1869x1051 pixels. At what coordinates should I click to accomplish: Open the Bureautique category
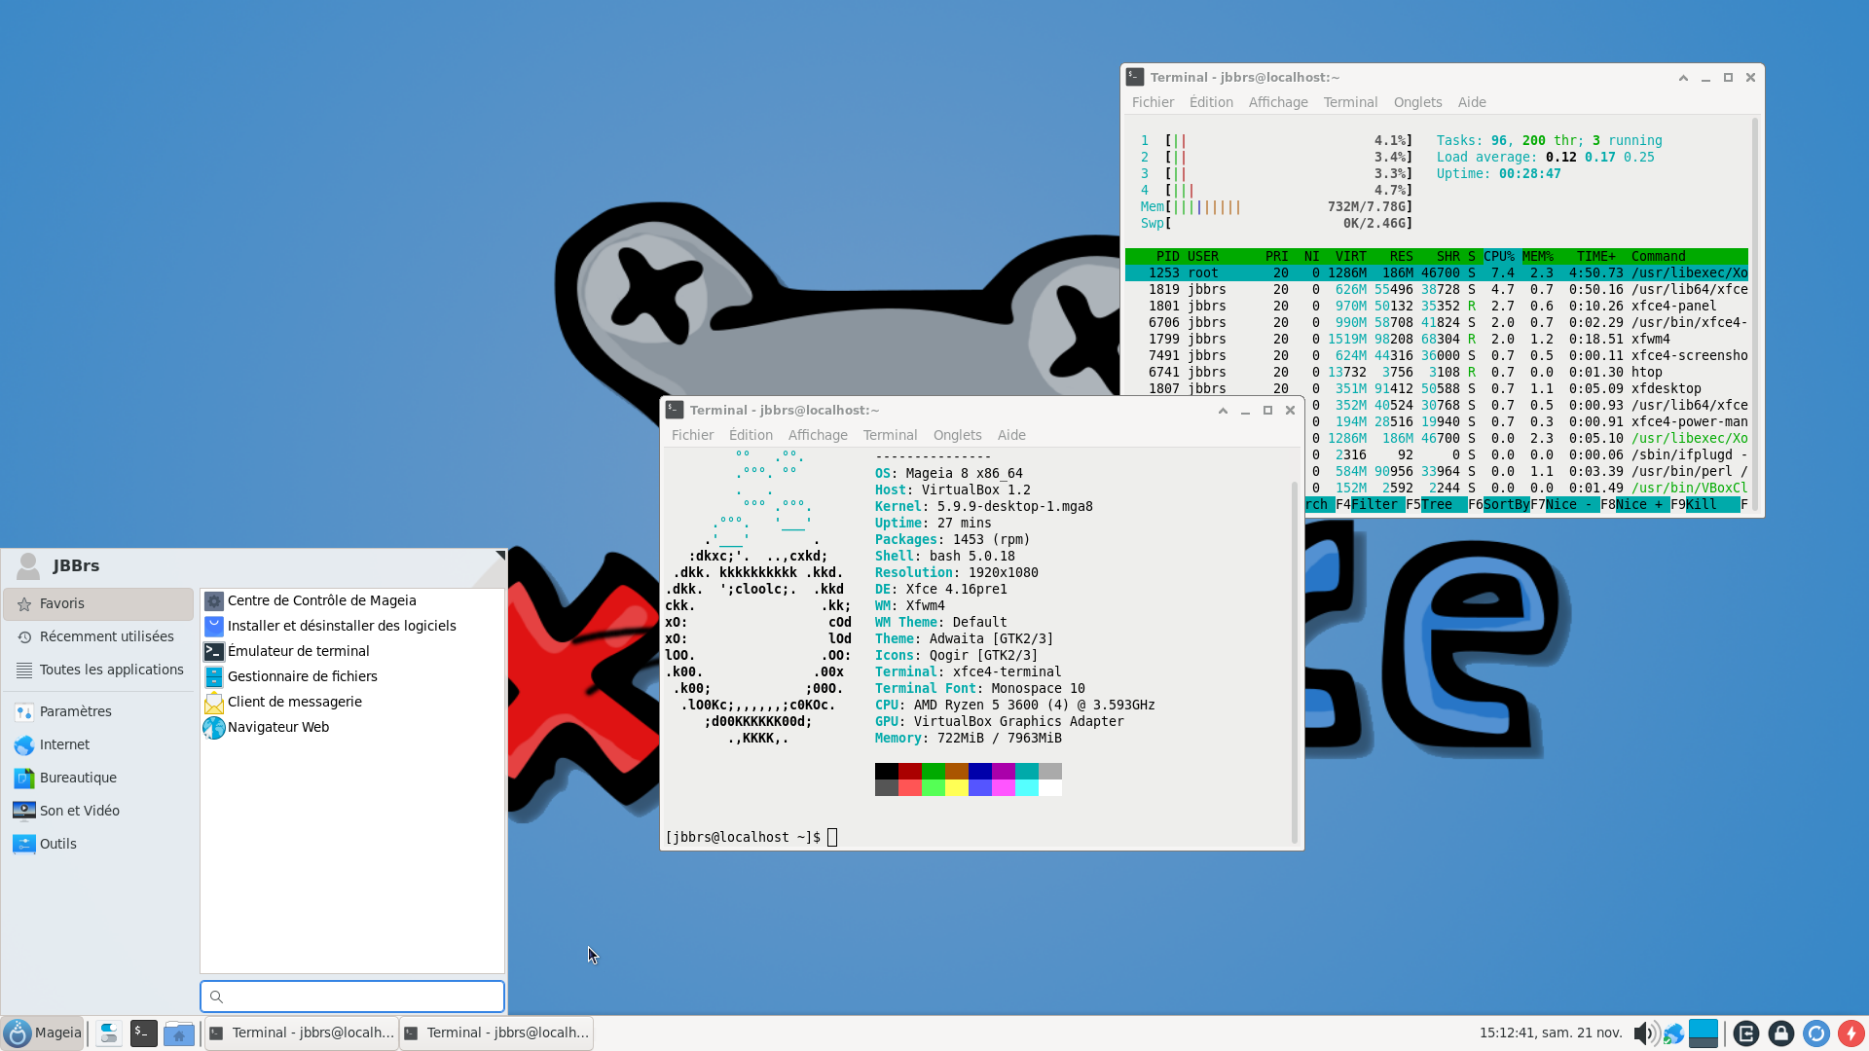pyautogui.click(x=98, y=778)
